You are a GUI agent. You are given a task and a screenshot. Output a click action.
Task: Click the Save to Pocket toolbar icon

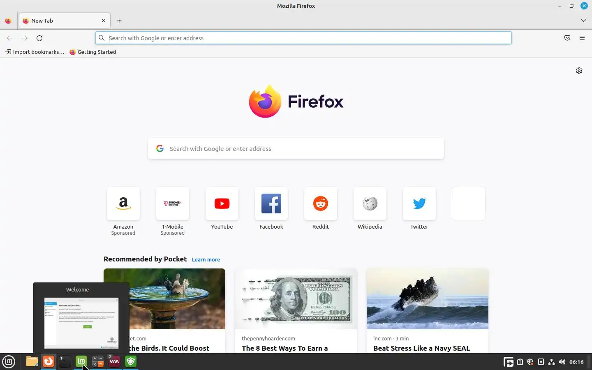(567, 38)
